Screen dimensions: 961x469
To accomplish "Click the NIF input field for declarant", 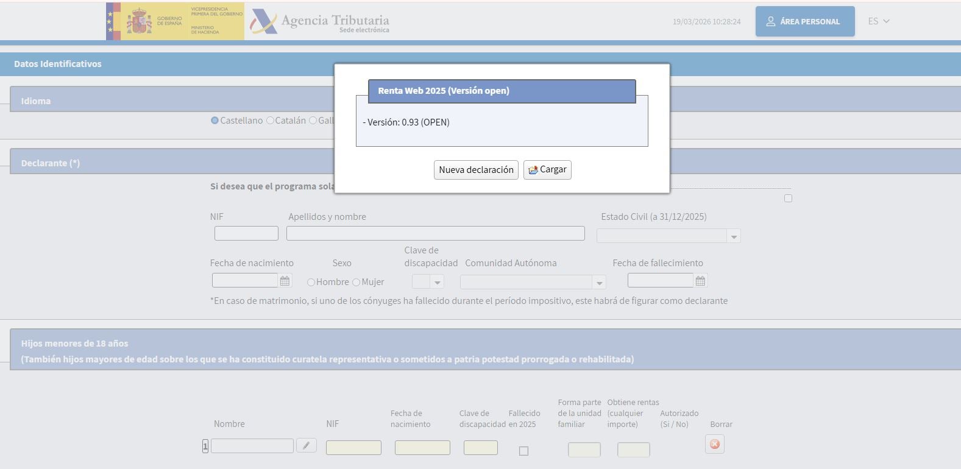I will (246, 233).
